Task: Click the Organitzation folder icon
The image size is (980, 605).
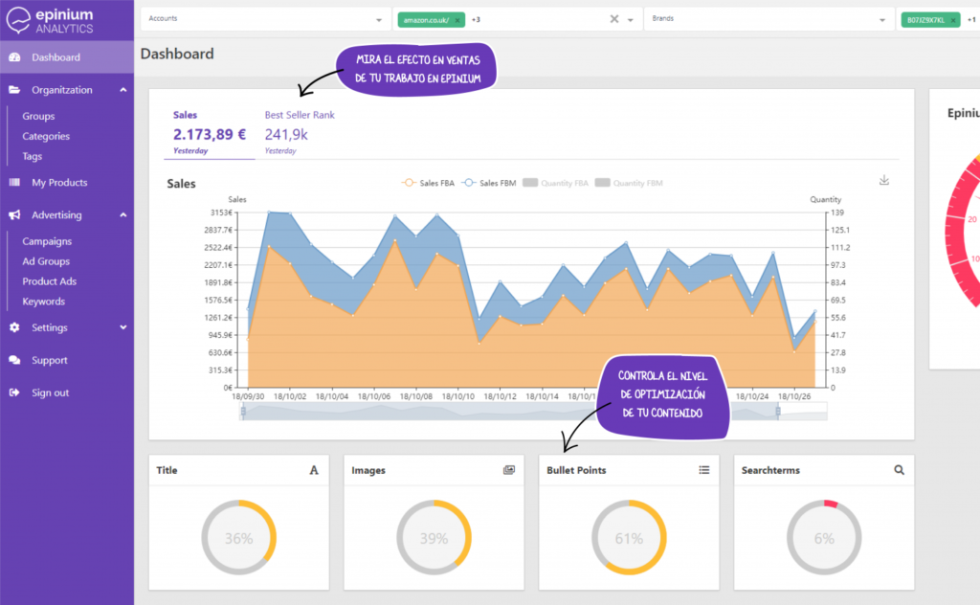Action: (x=14, y=90)
